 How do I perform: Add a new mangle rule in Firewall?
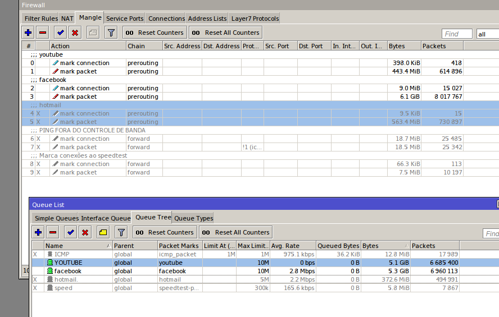pos(28,33)
